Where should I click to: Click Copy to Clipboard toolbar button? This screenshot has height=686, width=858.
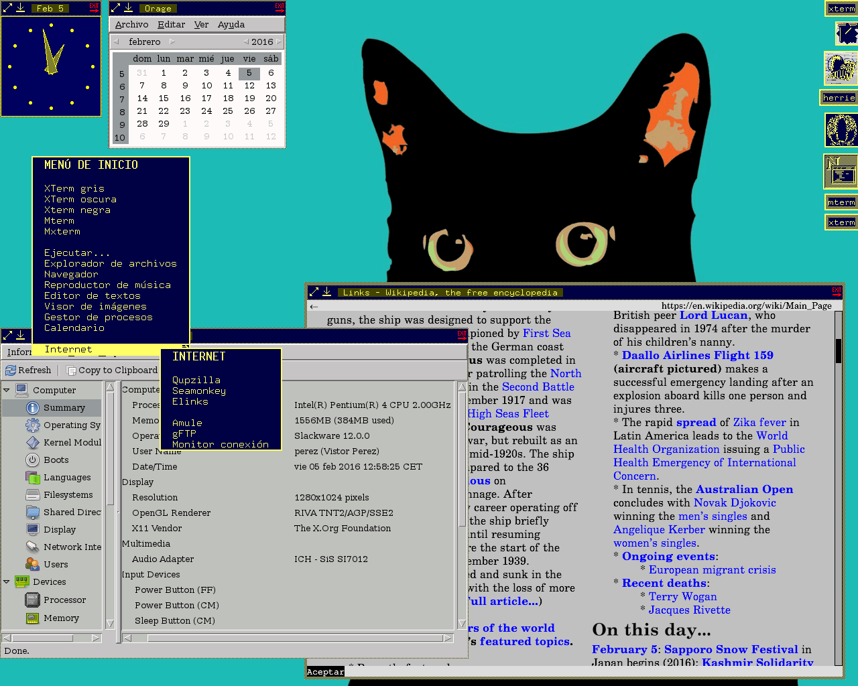112,370
